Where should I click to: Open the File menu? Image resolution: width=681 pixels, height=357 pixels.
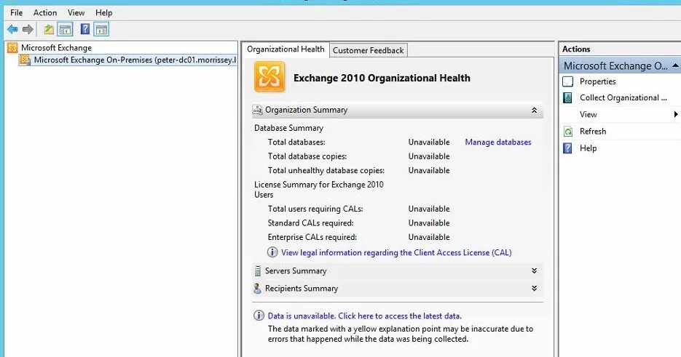coord(16,12)
